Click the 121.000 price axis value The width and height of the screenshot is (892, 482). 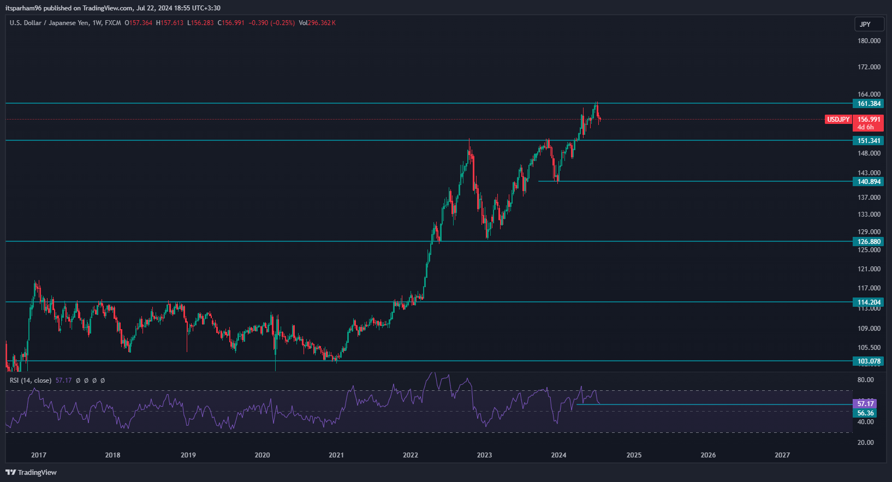click(869, 269)
